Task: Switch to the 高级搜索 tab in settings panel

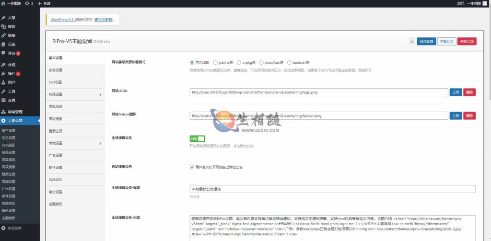Action: tap(75, 119)
